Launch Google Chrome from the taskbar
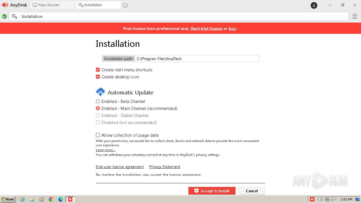Image resolution: width=361 pixels, height=203 pixels. [51, 199]
